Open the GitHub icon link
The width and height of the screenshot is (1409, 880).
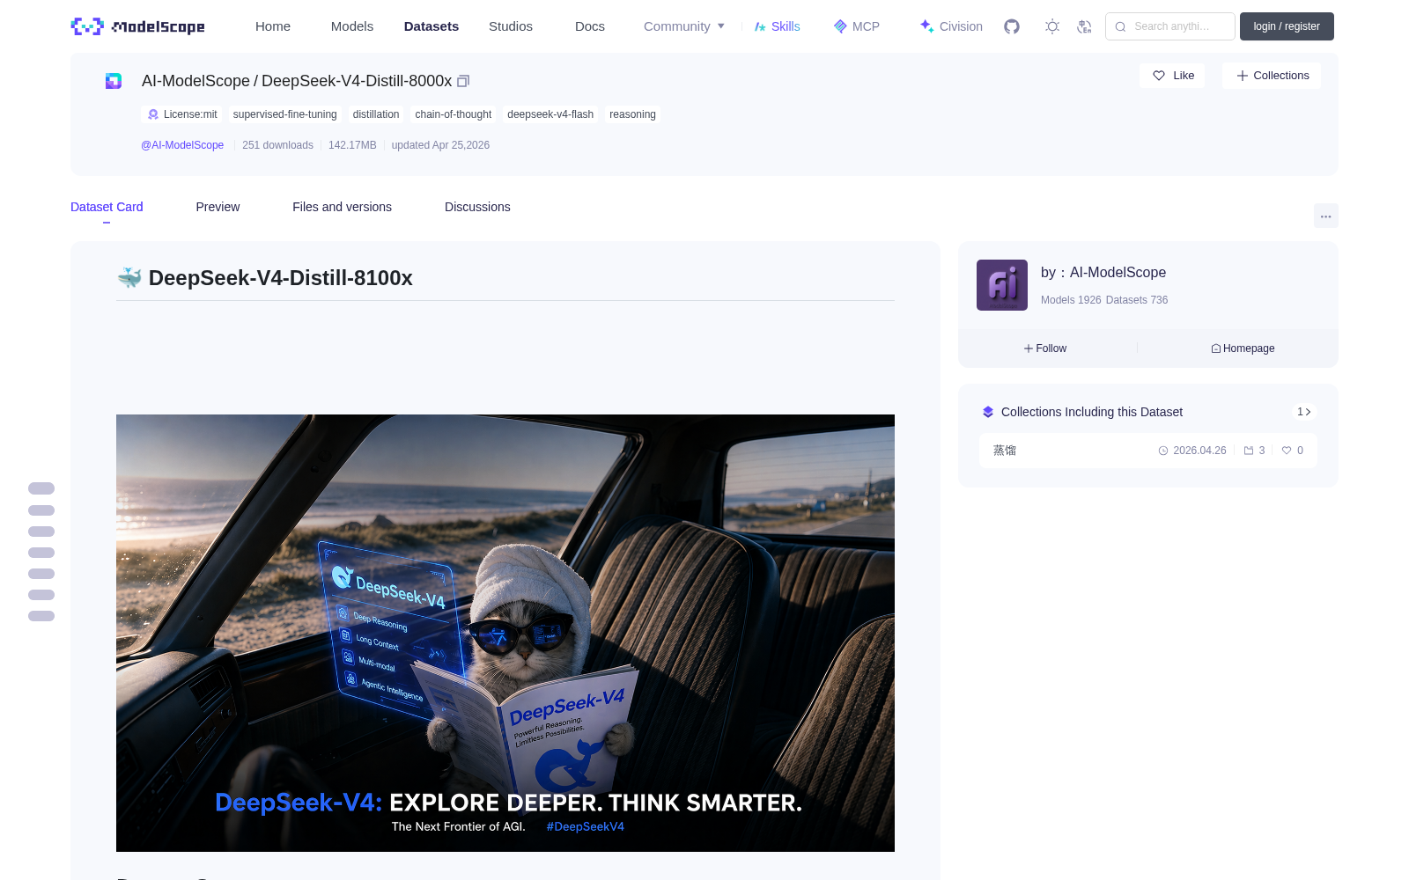coord(1012,26)
